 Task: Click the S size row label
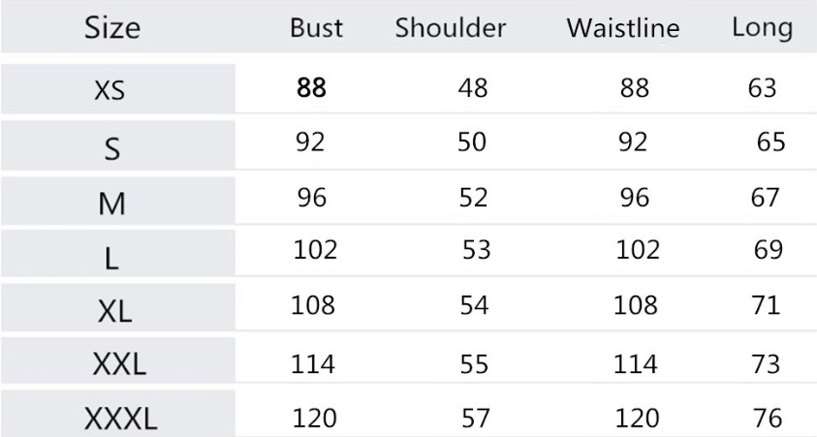point(110,146)
